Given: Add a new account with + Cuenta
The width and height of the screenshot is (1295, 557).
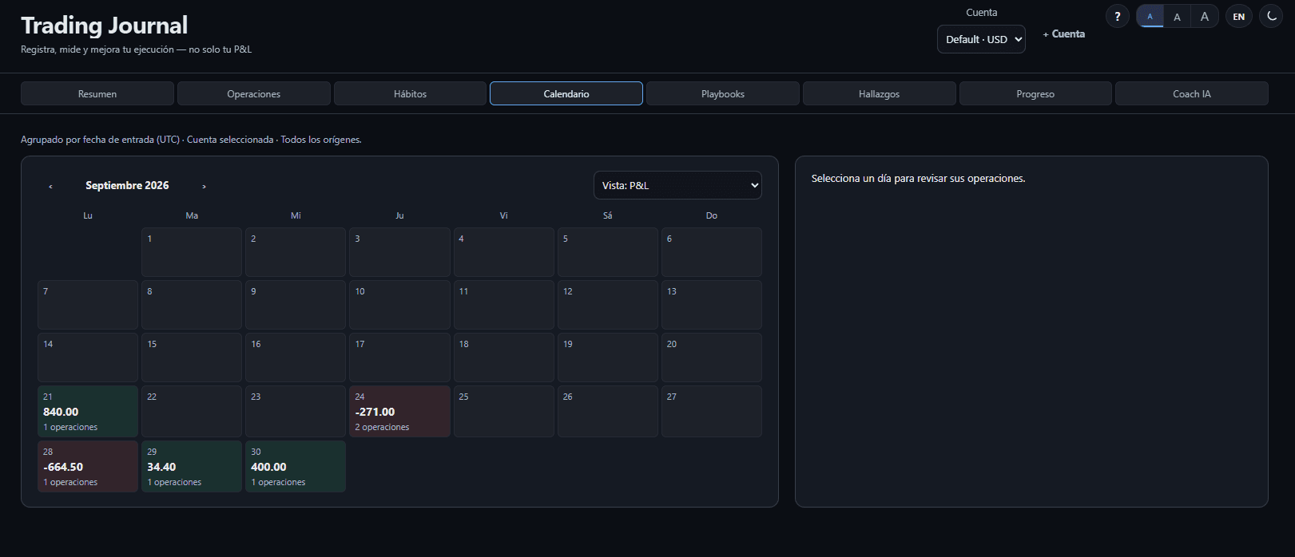Looking at the screenshot, I should pyautogui.click(x=1064, y=34).
